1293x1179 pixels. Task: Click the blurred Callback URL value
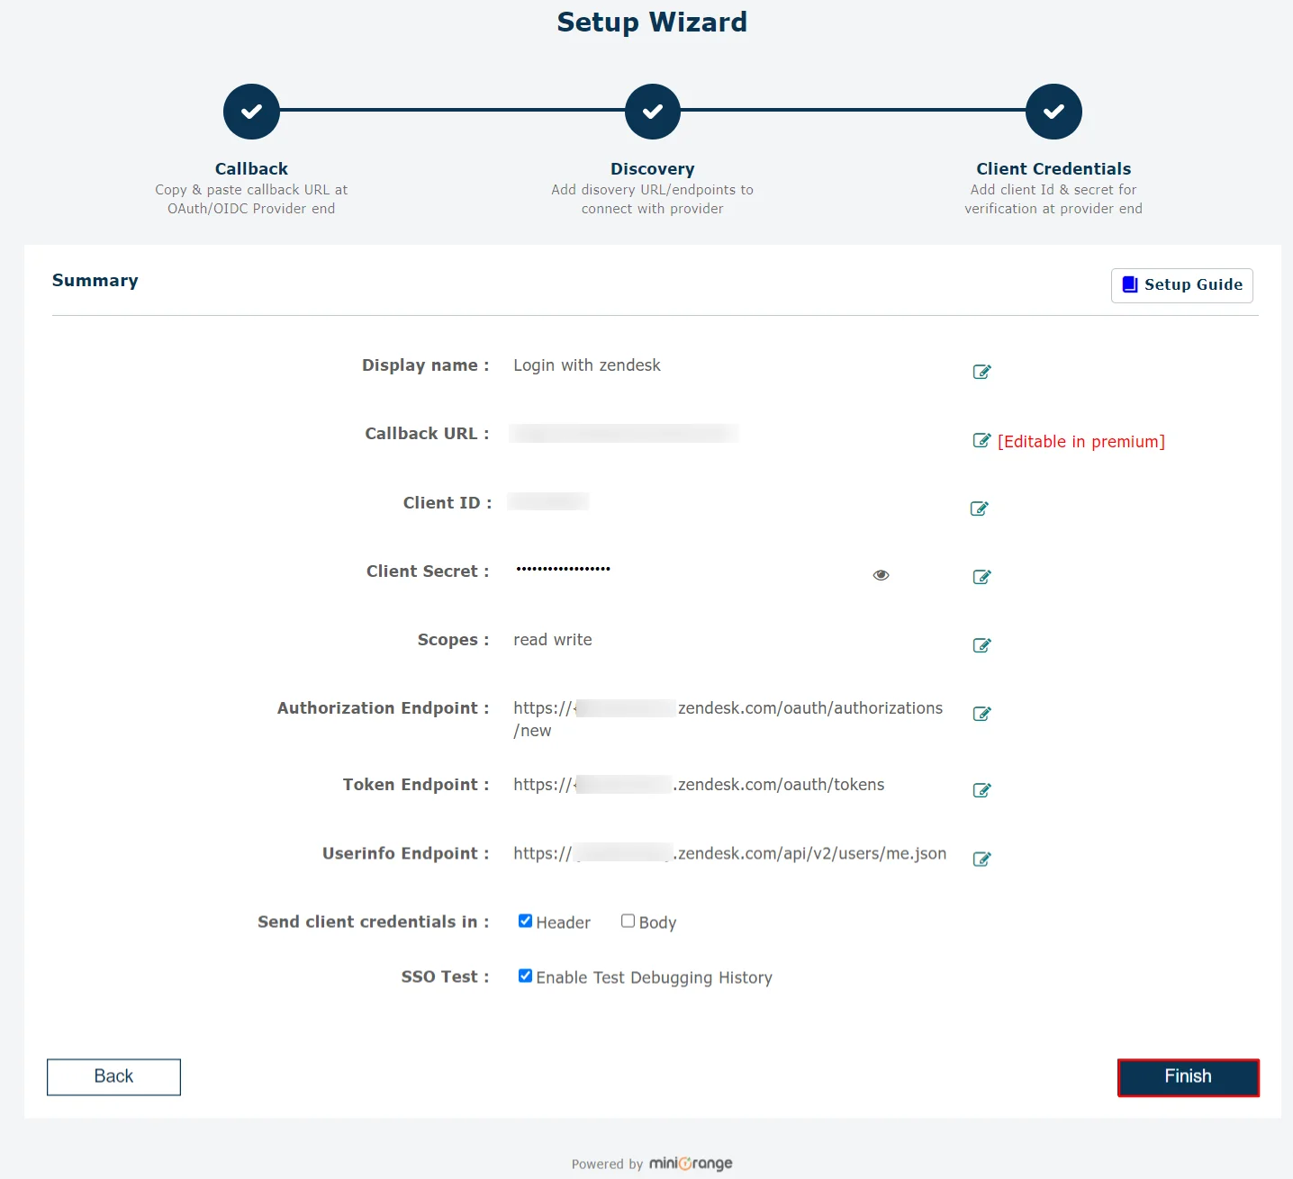click(x=624, y=434)
